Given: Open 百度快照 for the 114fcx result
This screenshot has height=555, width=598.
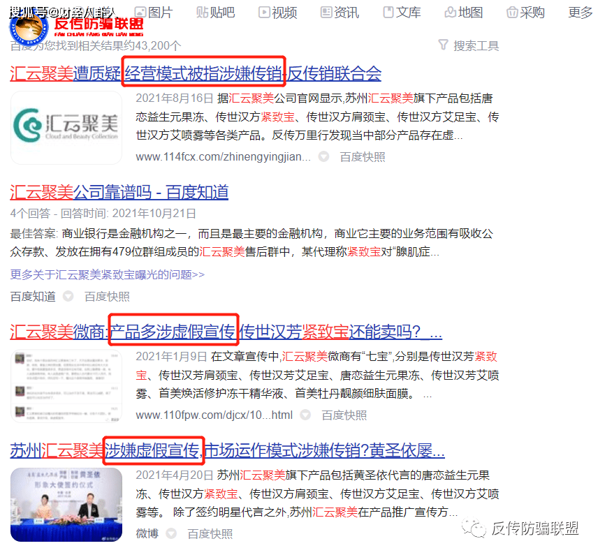Looking at the screenshot, I should (x=363, y=157).
